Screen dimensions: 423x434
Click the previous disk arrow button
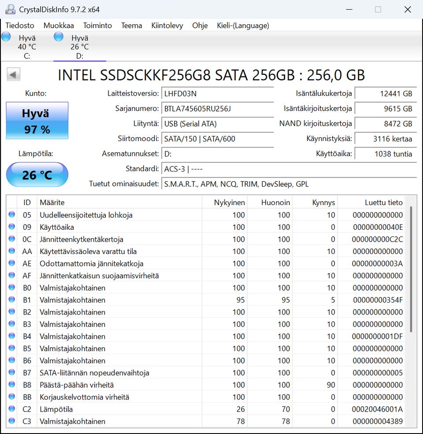(x=13, y=75)
